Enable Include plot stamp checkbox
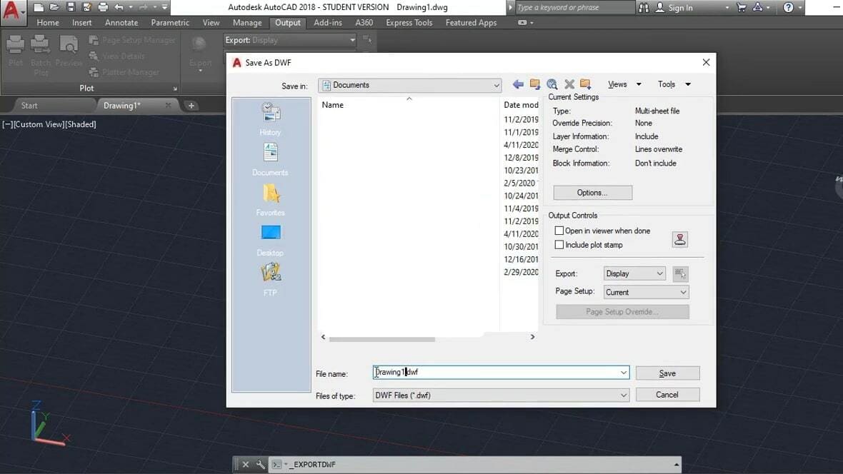 tap(559, 245)
